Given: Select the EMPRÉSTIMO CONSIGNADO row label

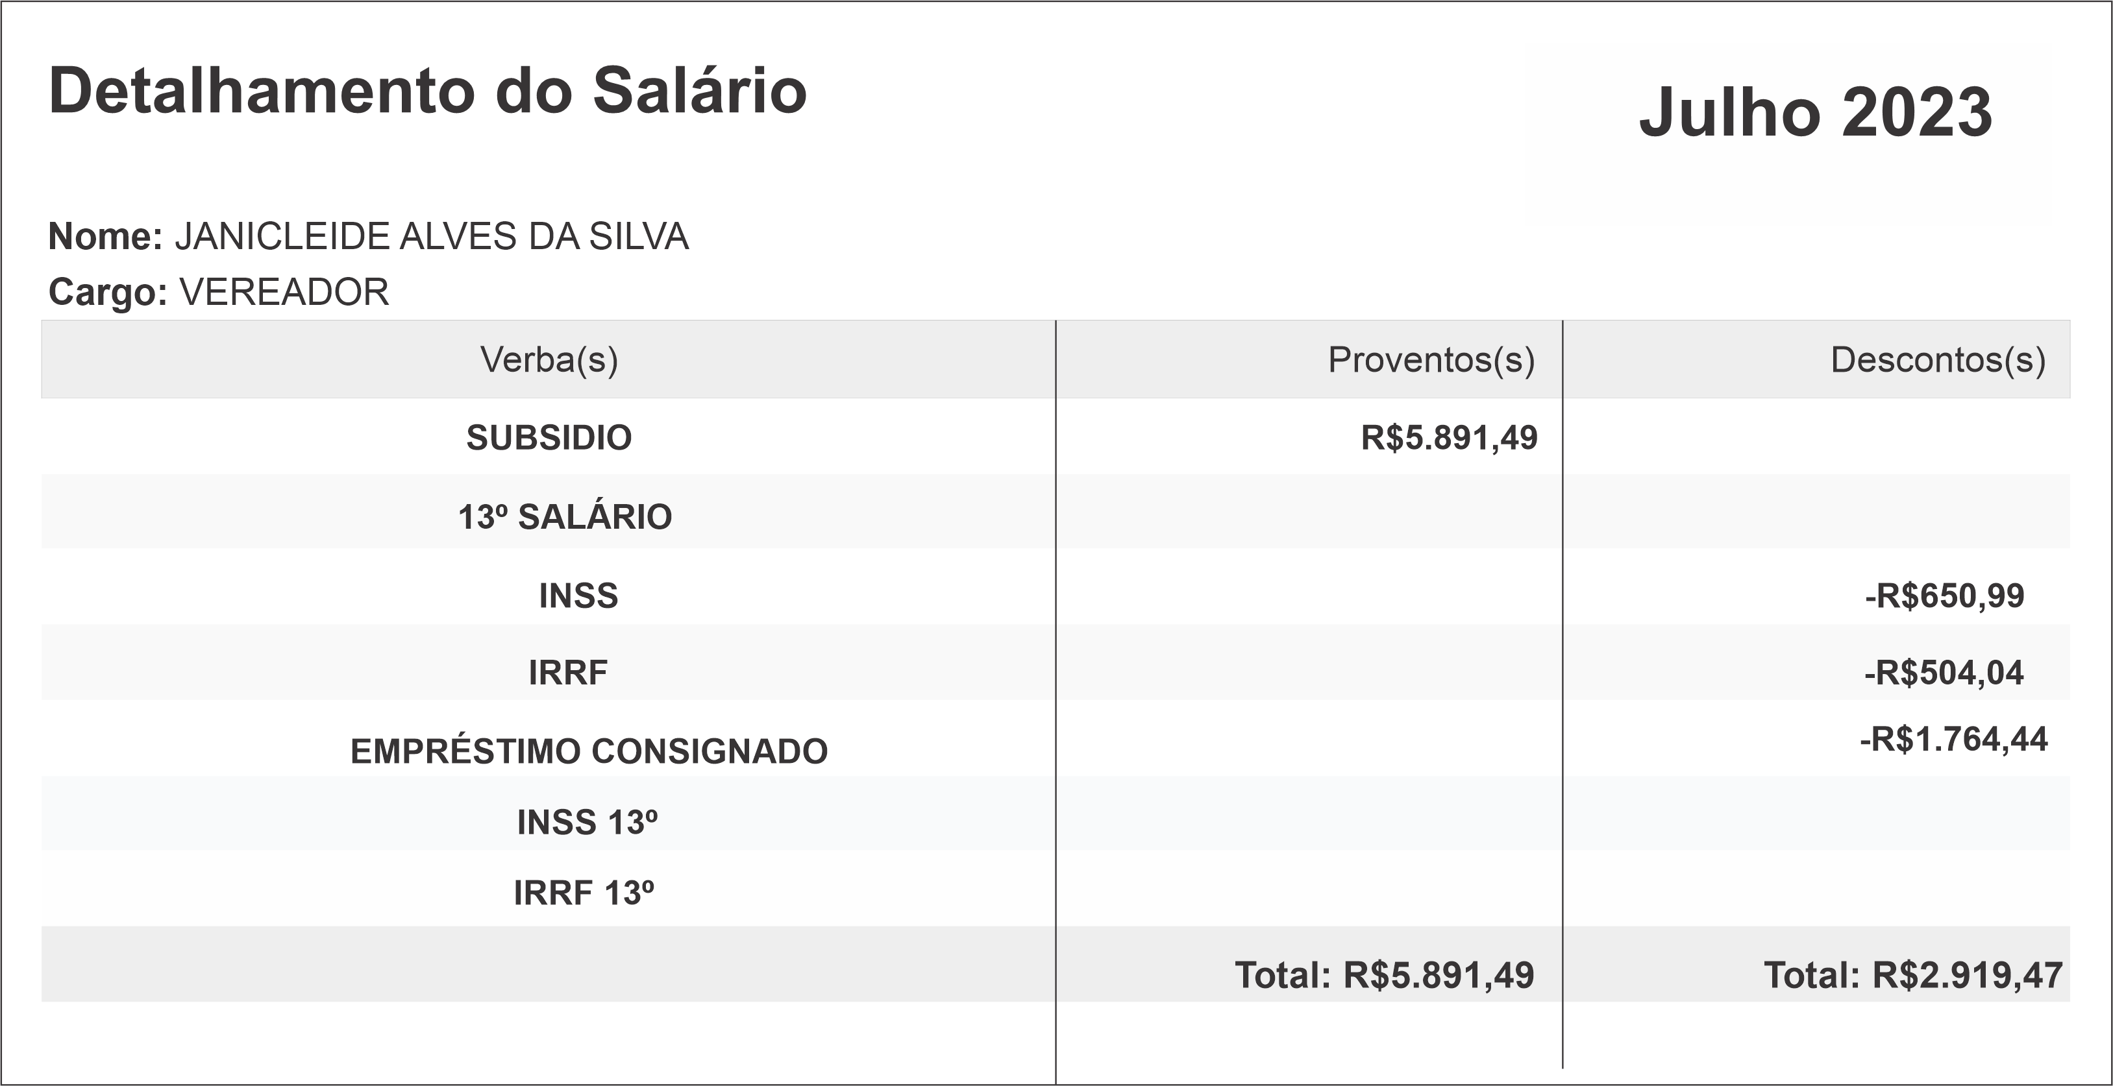Looking at the screenshot, I should point(589,752).
